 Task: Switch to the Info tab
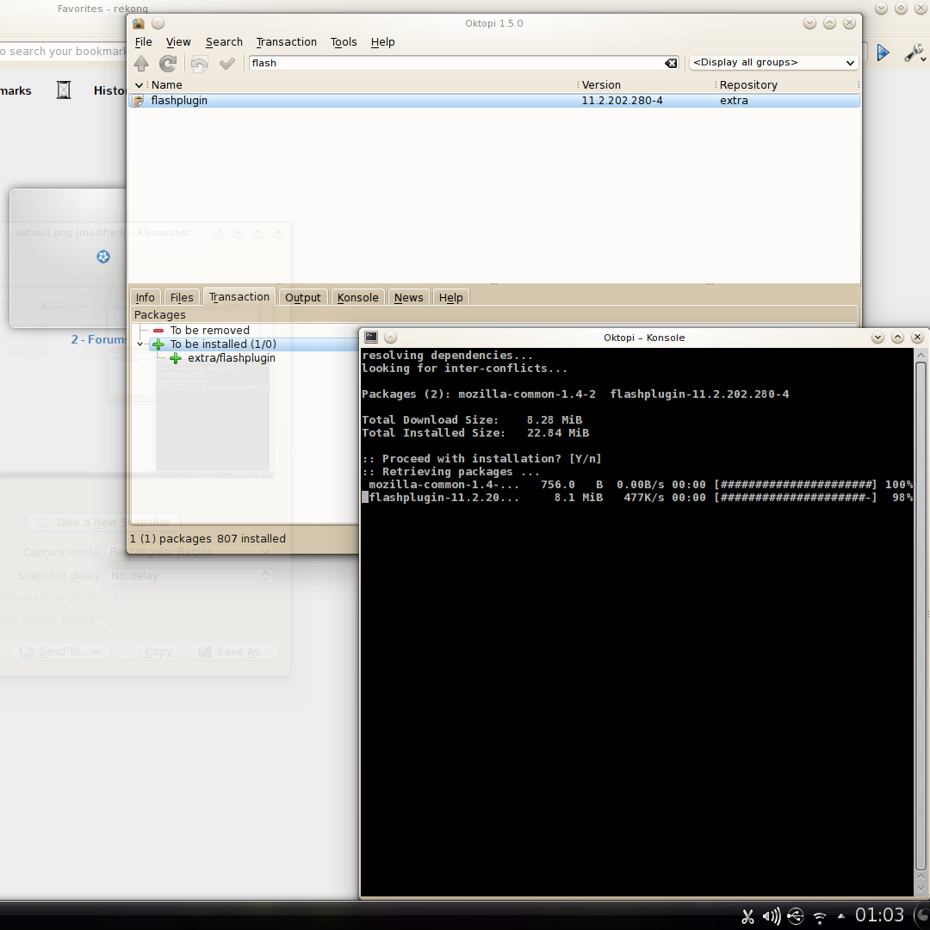pyautogui.click(x=146, y=297)
